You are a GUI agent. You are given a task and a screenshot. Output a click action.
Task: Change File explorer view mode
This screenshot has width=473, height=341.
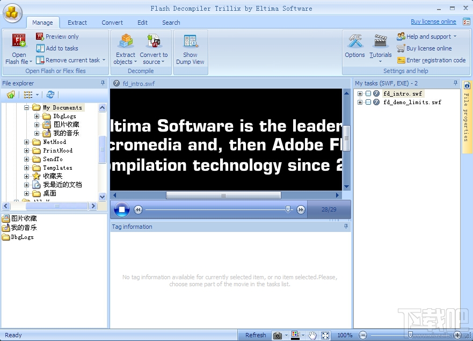click(28, 95)
